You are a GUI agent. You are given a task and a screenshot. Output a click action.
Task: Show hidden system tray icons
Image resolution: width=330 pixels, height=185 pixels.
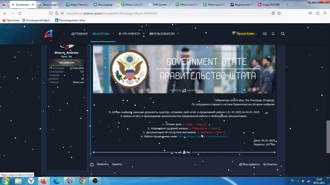coord(298,181)
